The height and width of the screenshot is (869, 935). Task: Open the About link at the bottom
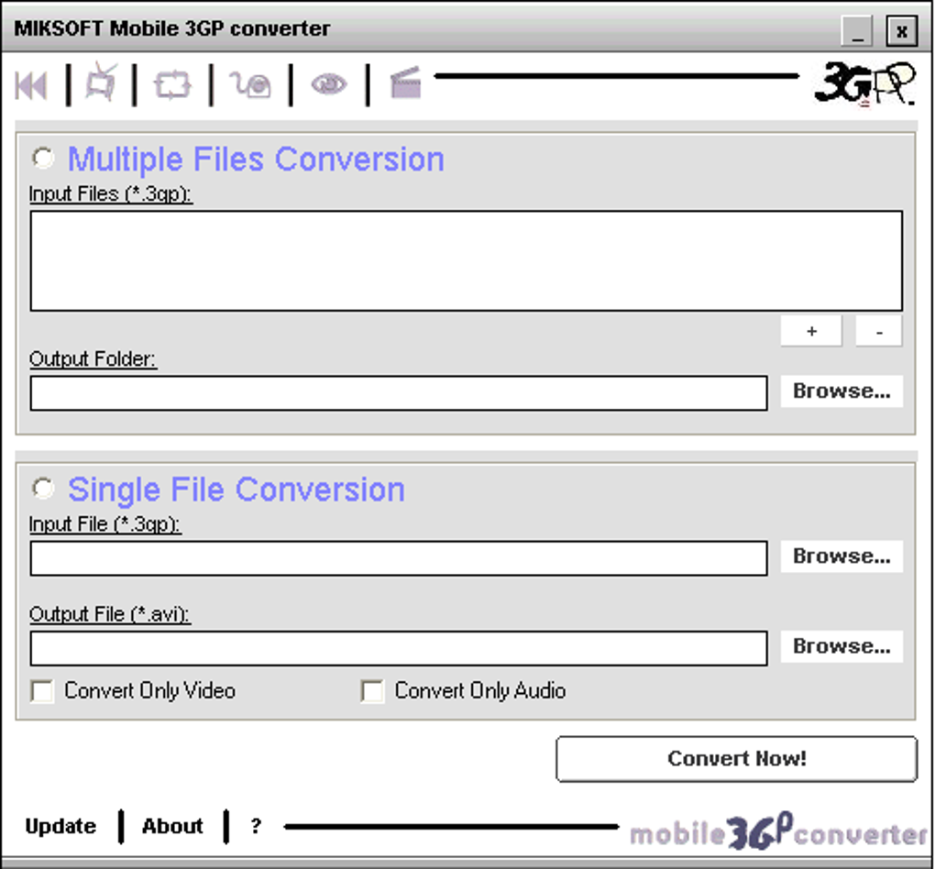172,826
